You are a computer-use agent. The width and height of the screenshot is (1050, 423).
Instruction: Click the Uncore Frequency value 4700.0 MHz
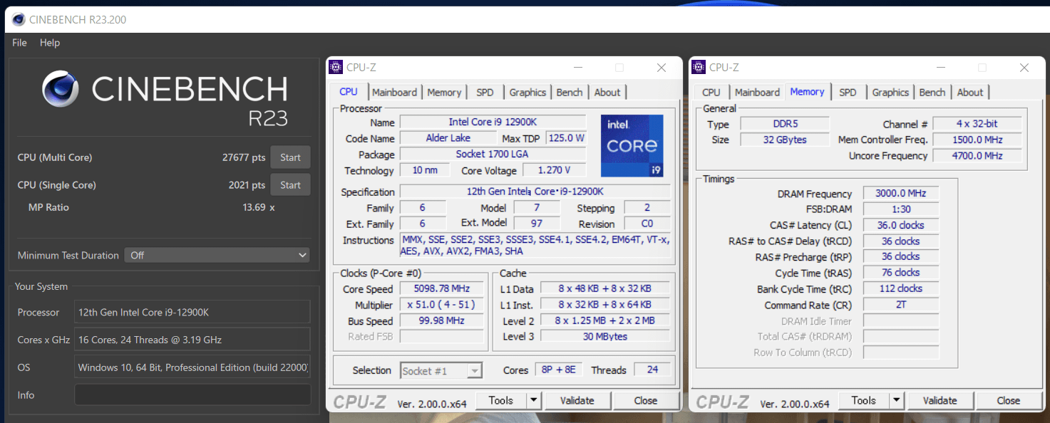coord(977,155)
